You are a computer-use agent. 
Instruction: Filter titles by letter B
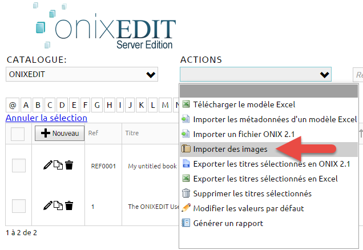click(x=38, y=106)
